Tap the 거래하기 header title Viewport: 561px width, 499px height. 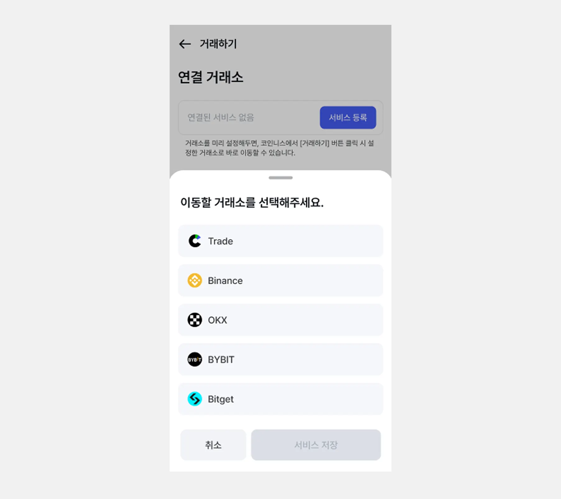point(218,44)
